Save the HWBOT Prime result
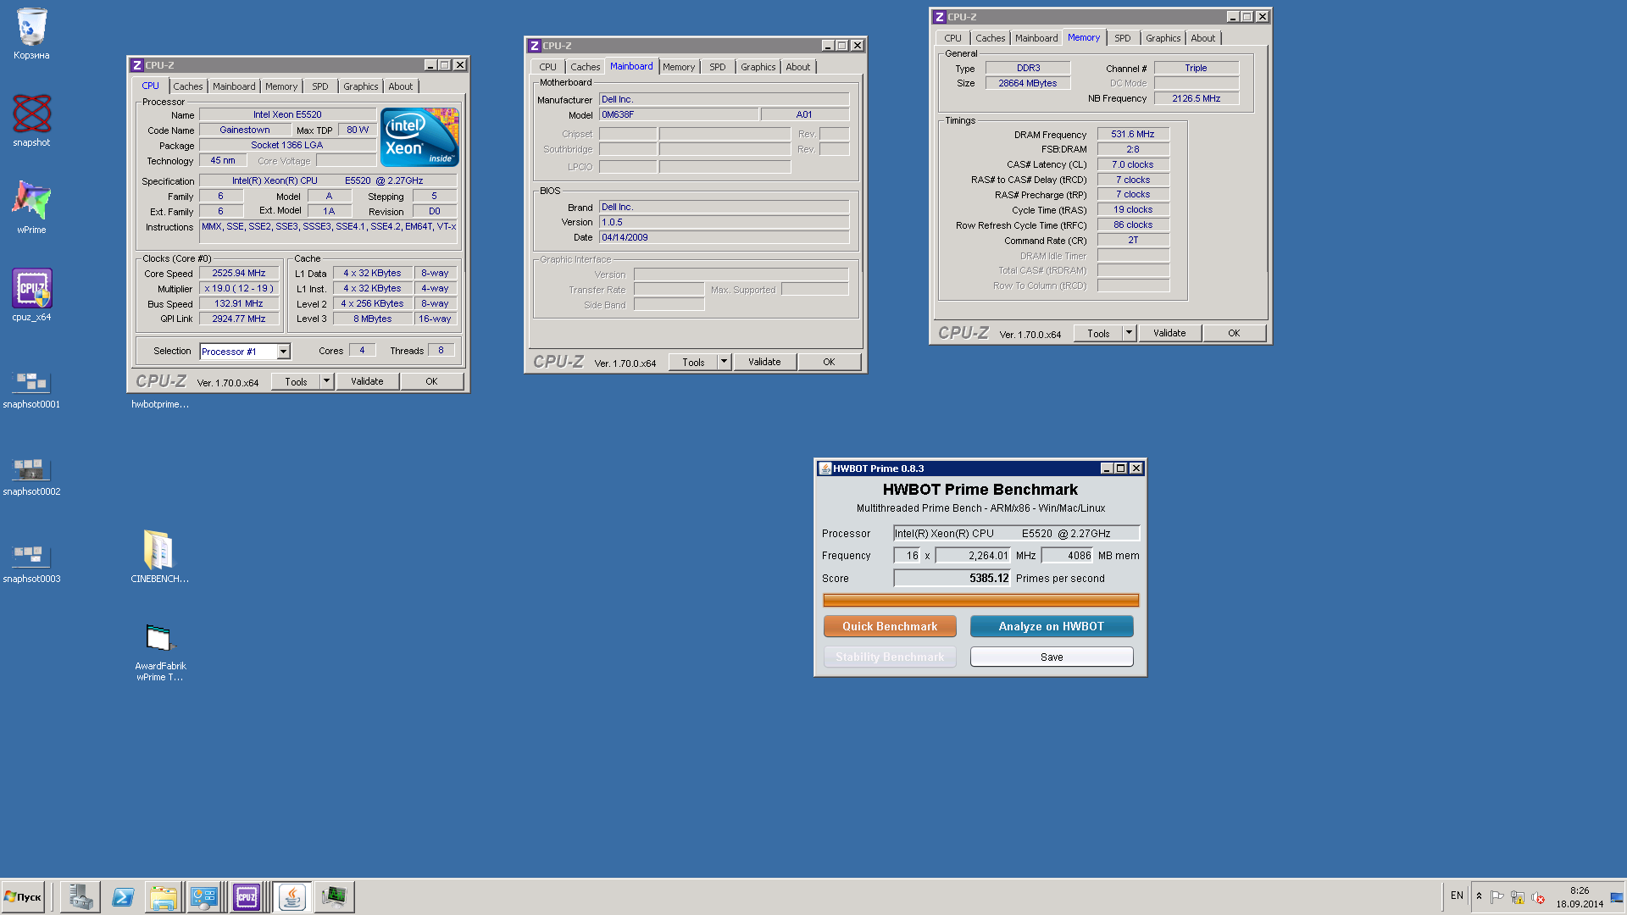1627x915 pixels. 1052,657
